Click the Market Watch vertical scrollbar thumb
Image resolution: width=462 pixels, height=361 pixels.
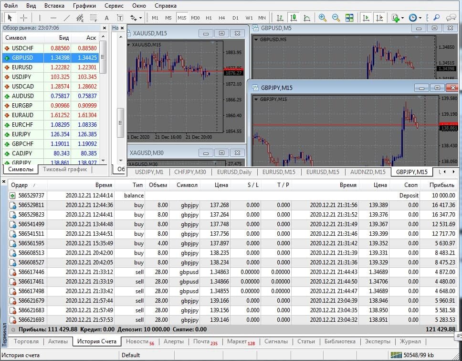[103, 57]
